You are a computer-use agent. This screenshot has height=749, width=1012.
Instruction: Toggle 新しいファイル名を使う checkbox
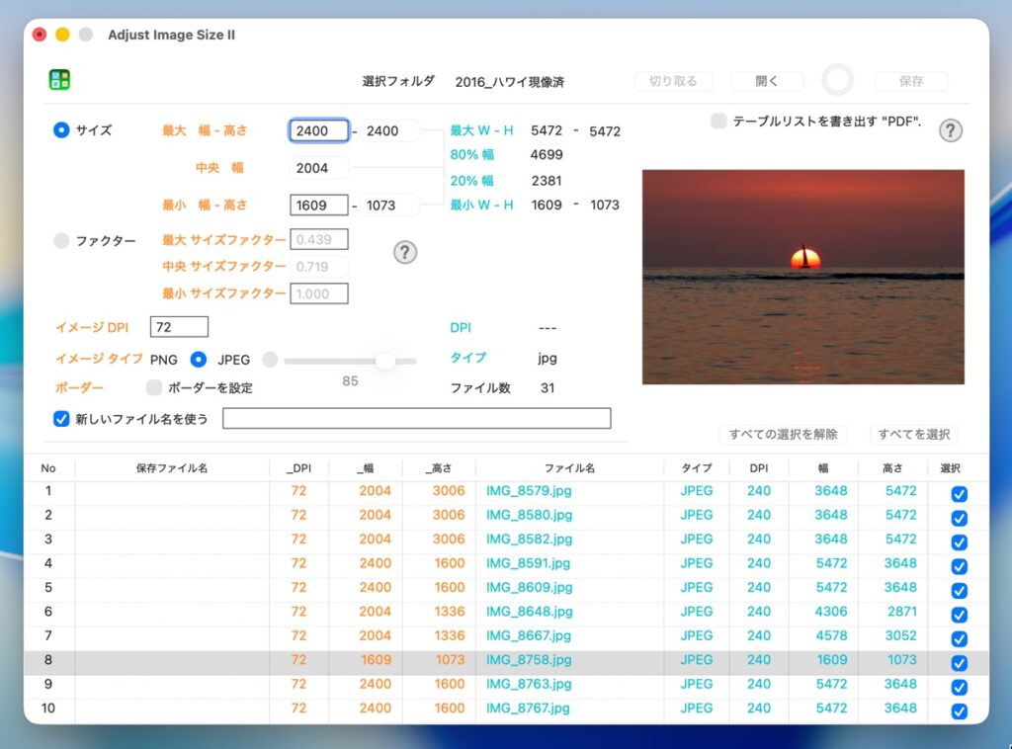point(61,418)
